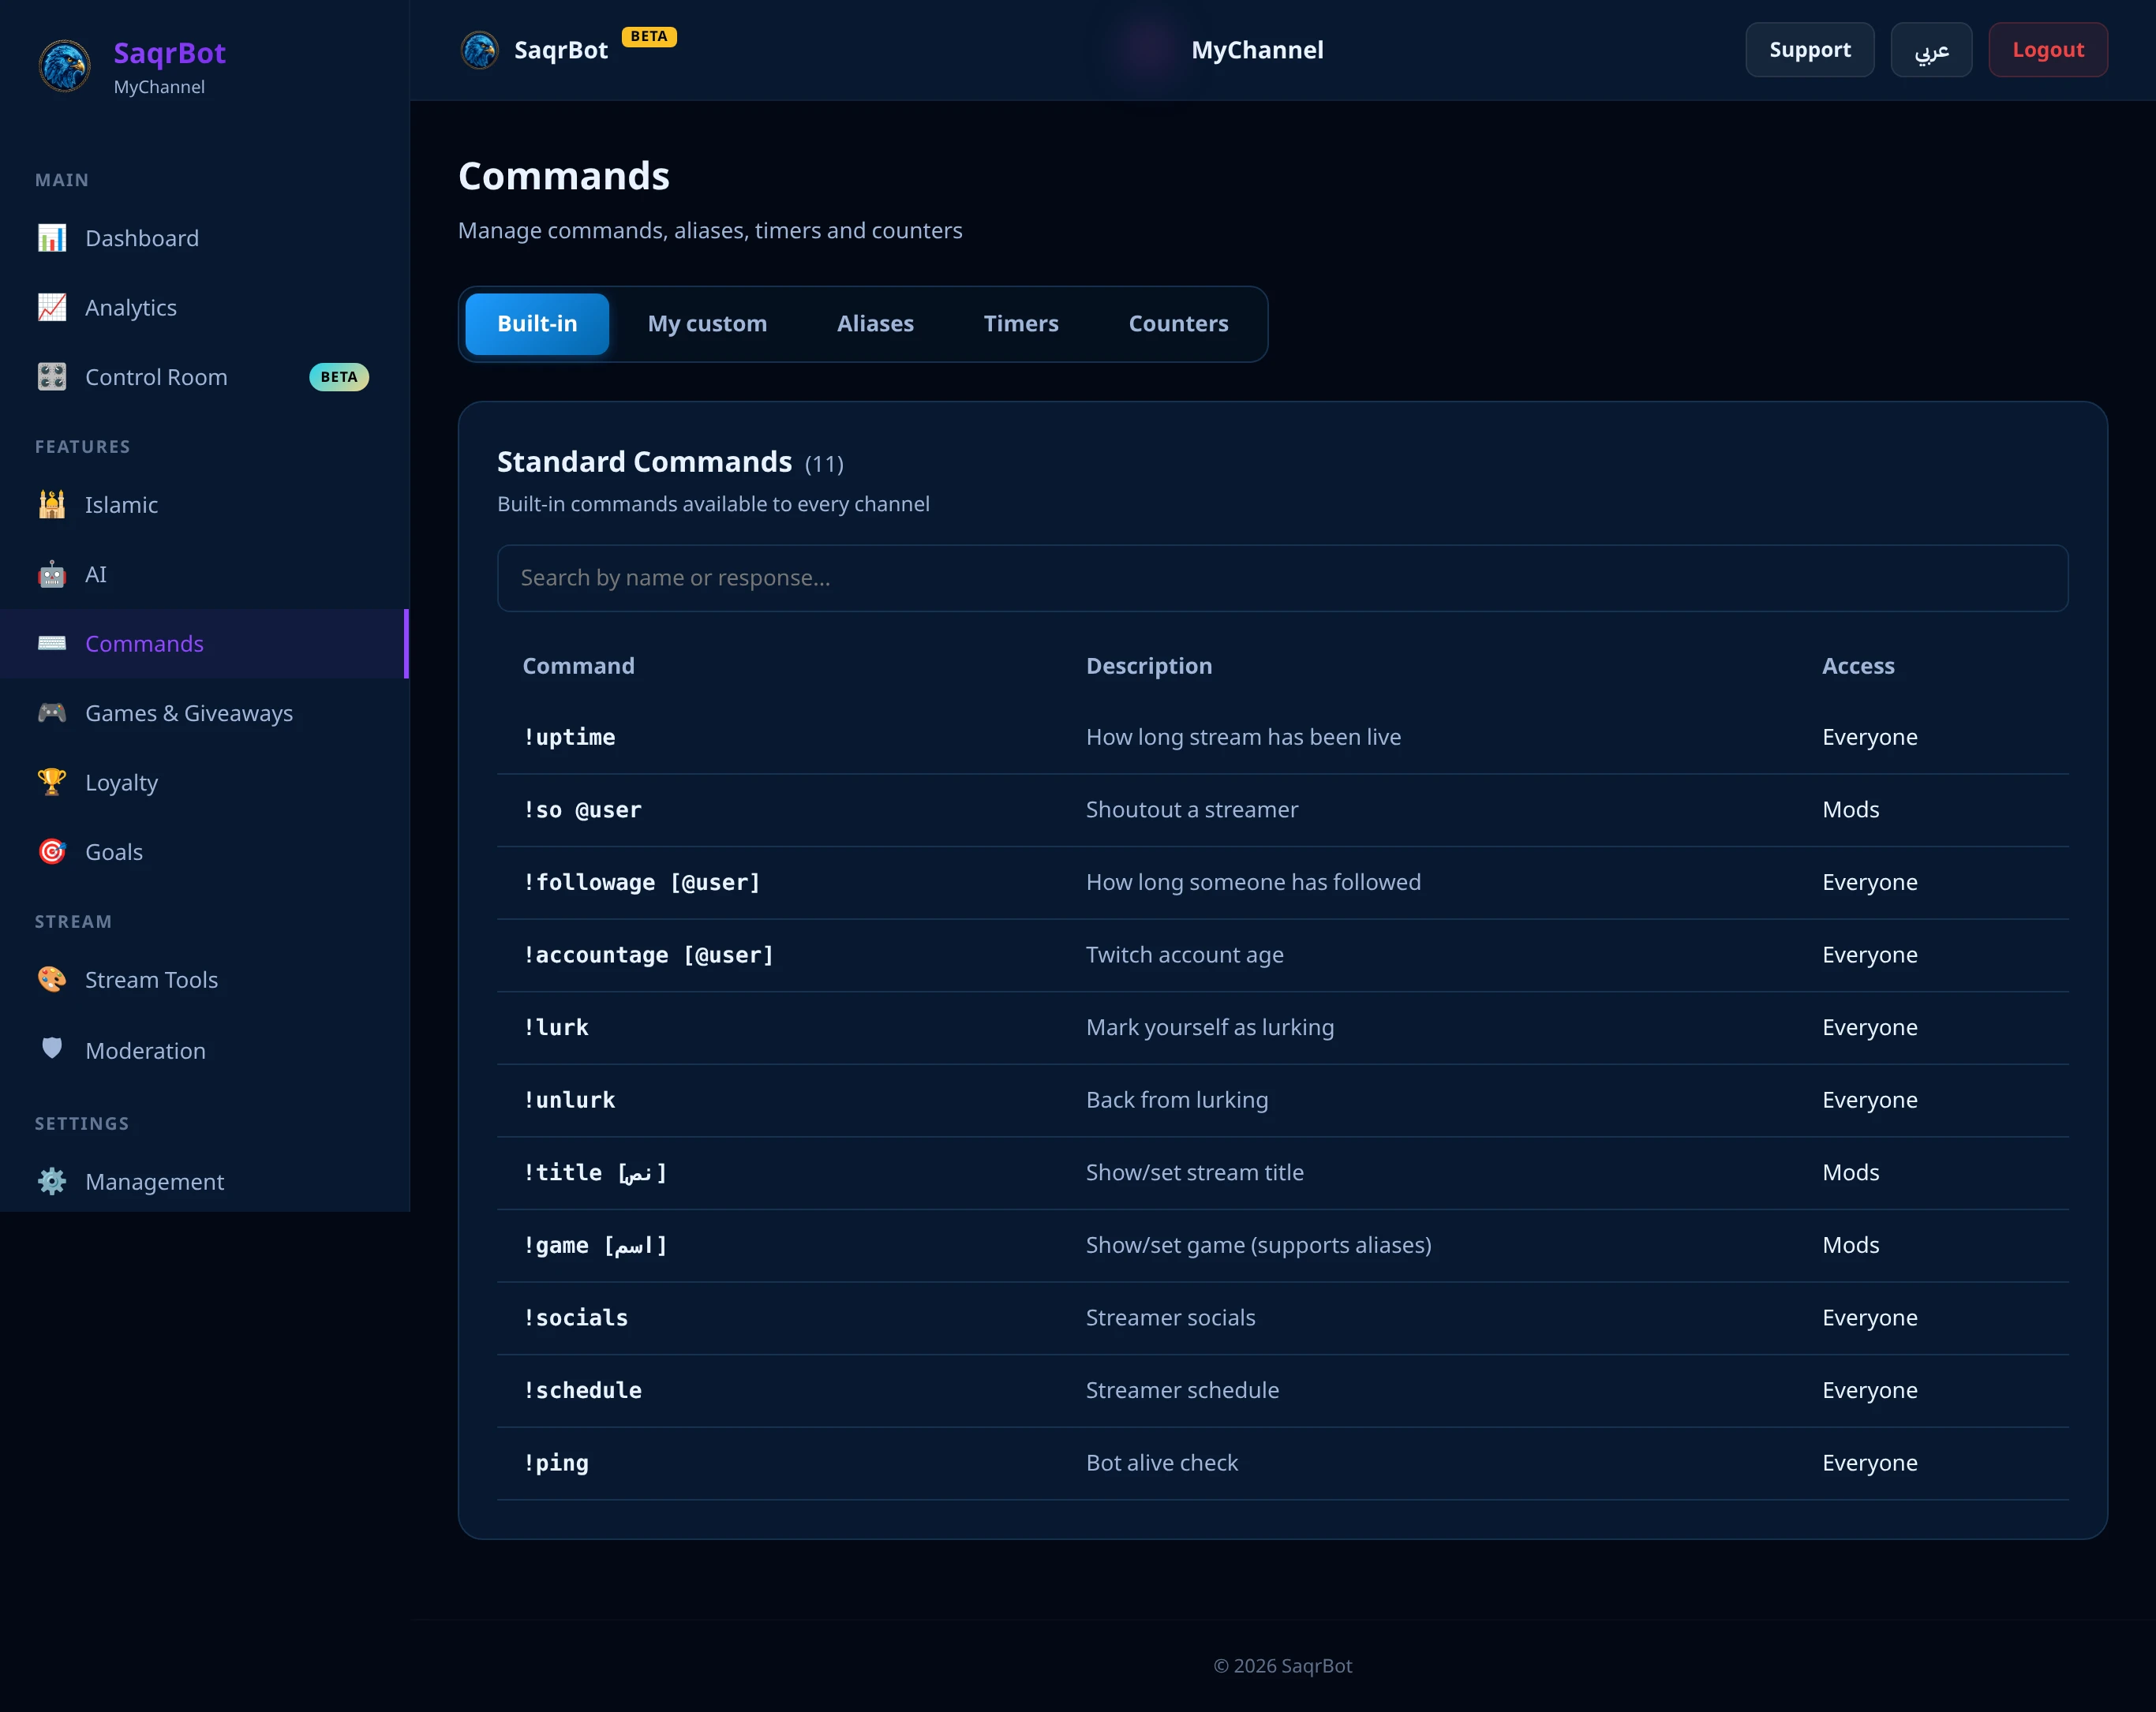Click the !lurk command
Image resolution: width=2156 pixels, height=1712 pixels.
pos(556,1027)
